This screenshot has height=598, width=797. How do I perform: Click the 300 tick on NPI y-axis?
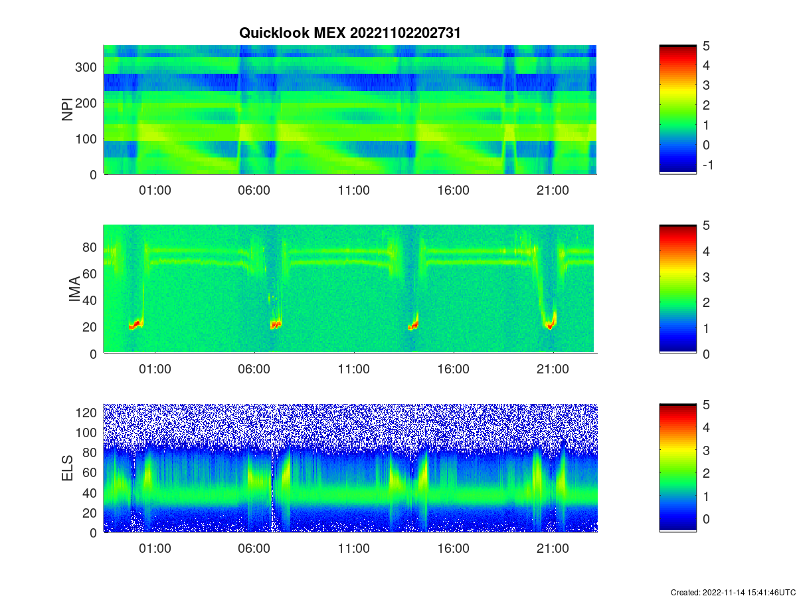87,67
